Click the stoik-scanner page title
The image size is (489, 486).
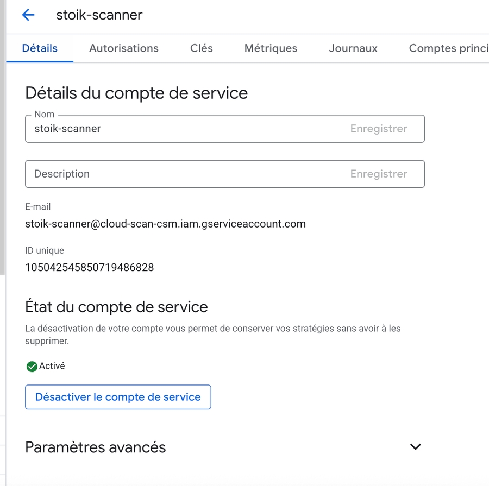(x=99, y=15)
